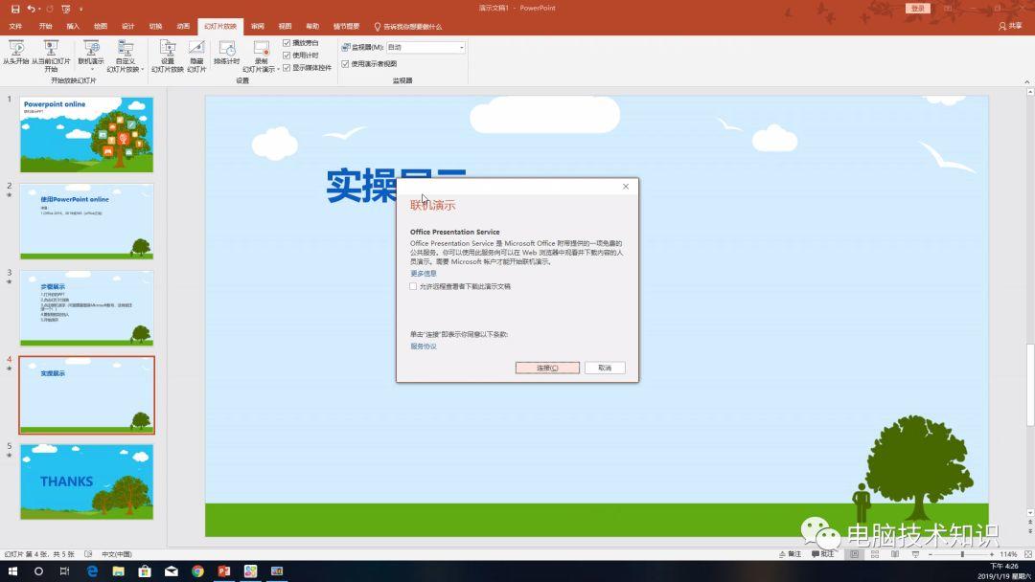
Task: Enable 允许远程查看者下载此演示文稿 checkbox
Action: click(413, 287)
